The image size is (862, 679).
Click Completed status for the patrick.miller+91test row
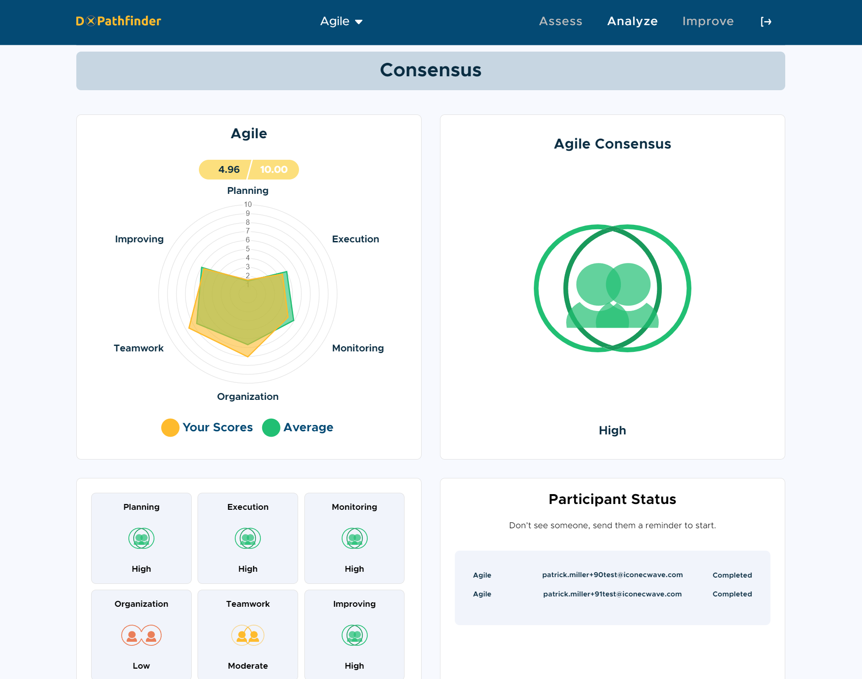(732, 594)
